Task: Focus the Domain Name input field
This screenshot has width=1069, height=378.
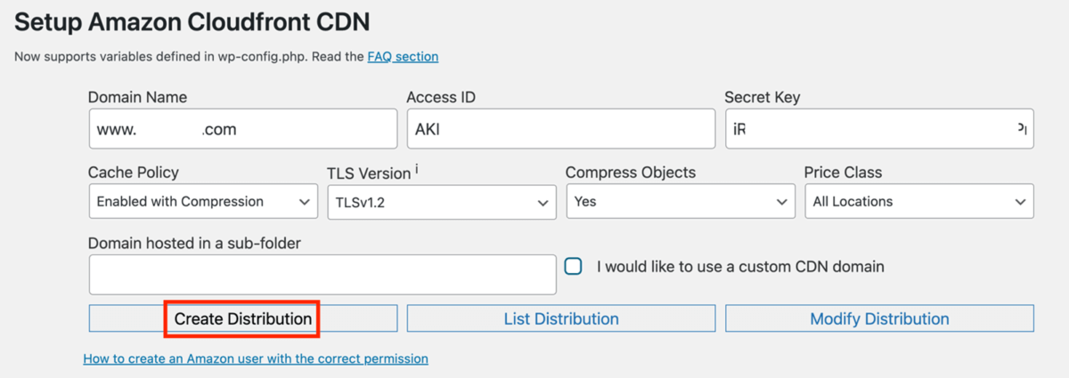Action: click(243, 129)
